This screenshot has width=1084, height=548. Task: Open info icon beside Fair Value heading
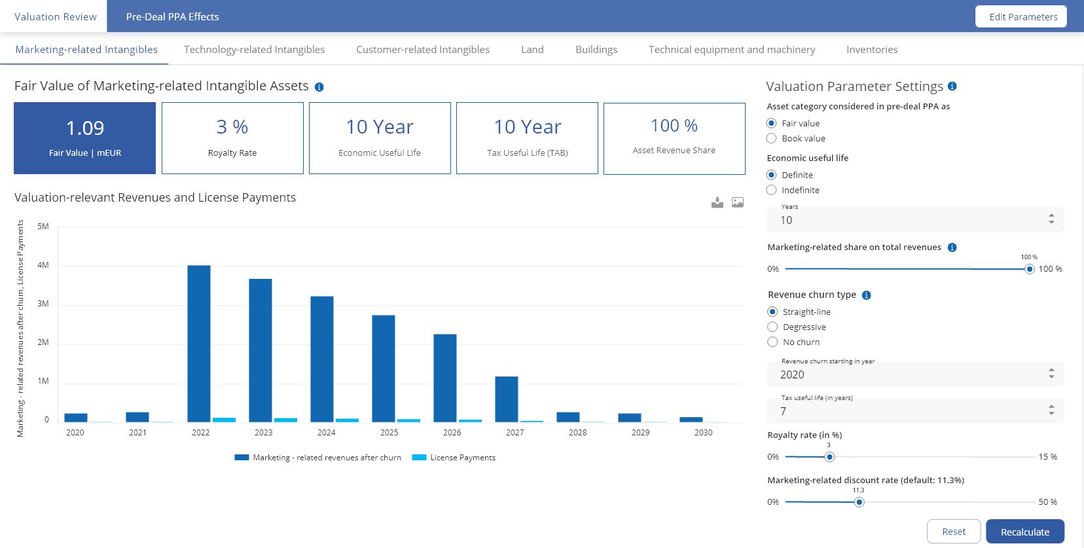point(319,87)
